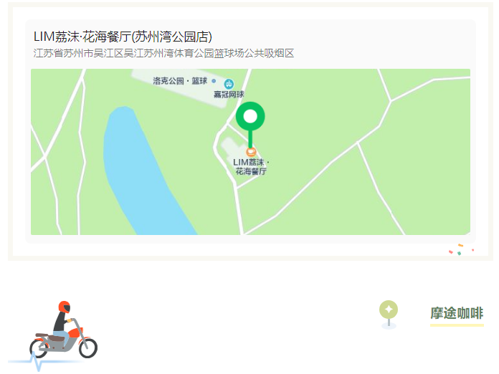Click the confetti decoration in the card corner
The height and width of the screenshot is (374, 499).
(x=462, y=249)
